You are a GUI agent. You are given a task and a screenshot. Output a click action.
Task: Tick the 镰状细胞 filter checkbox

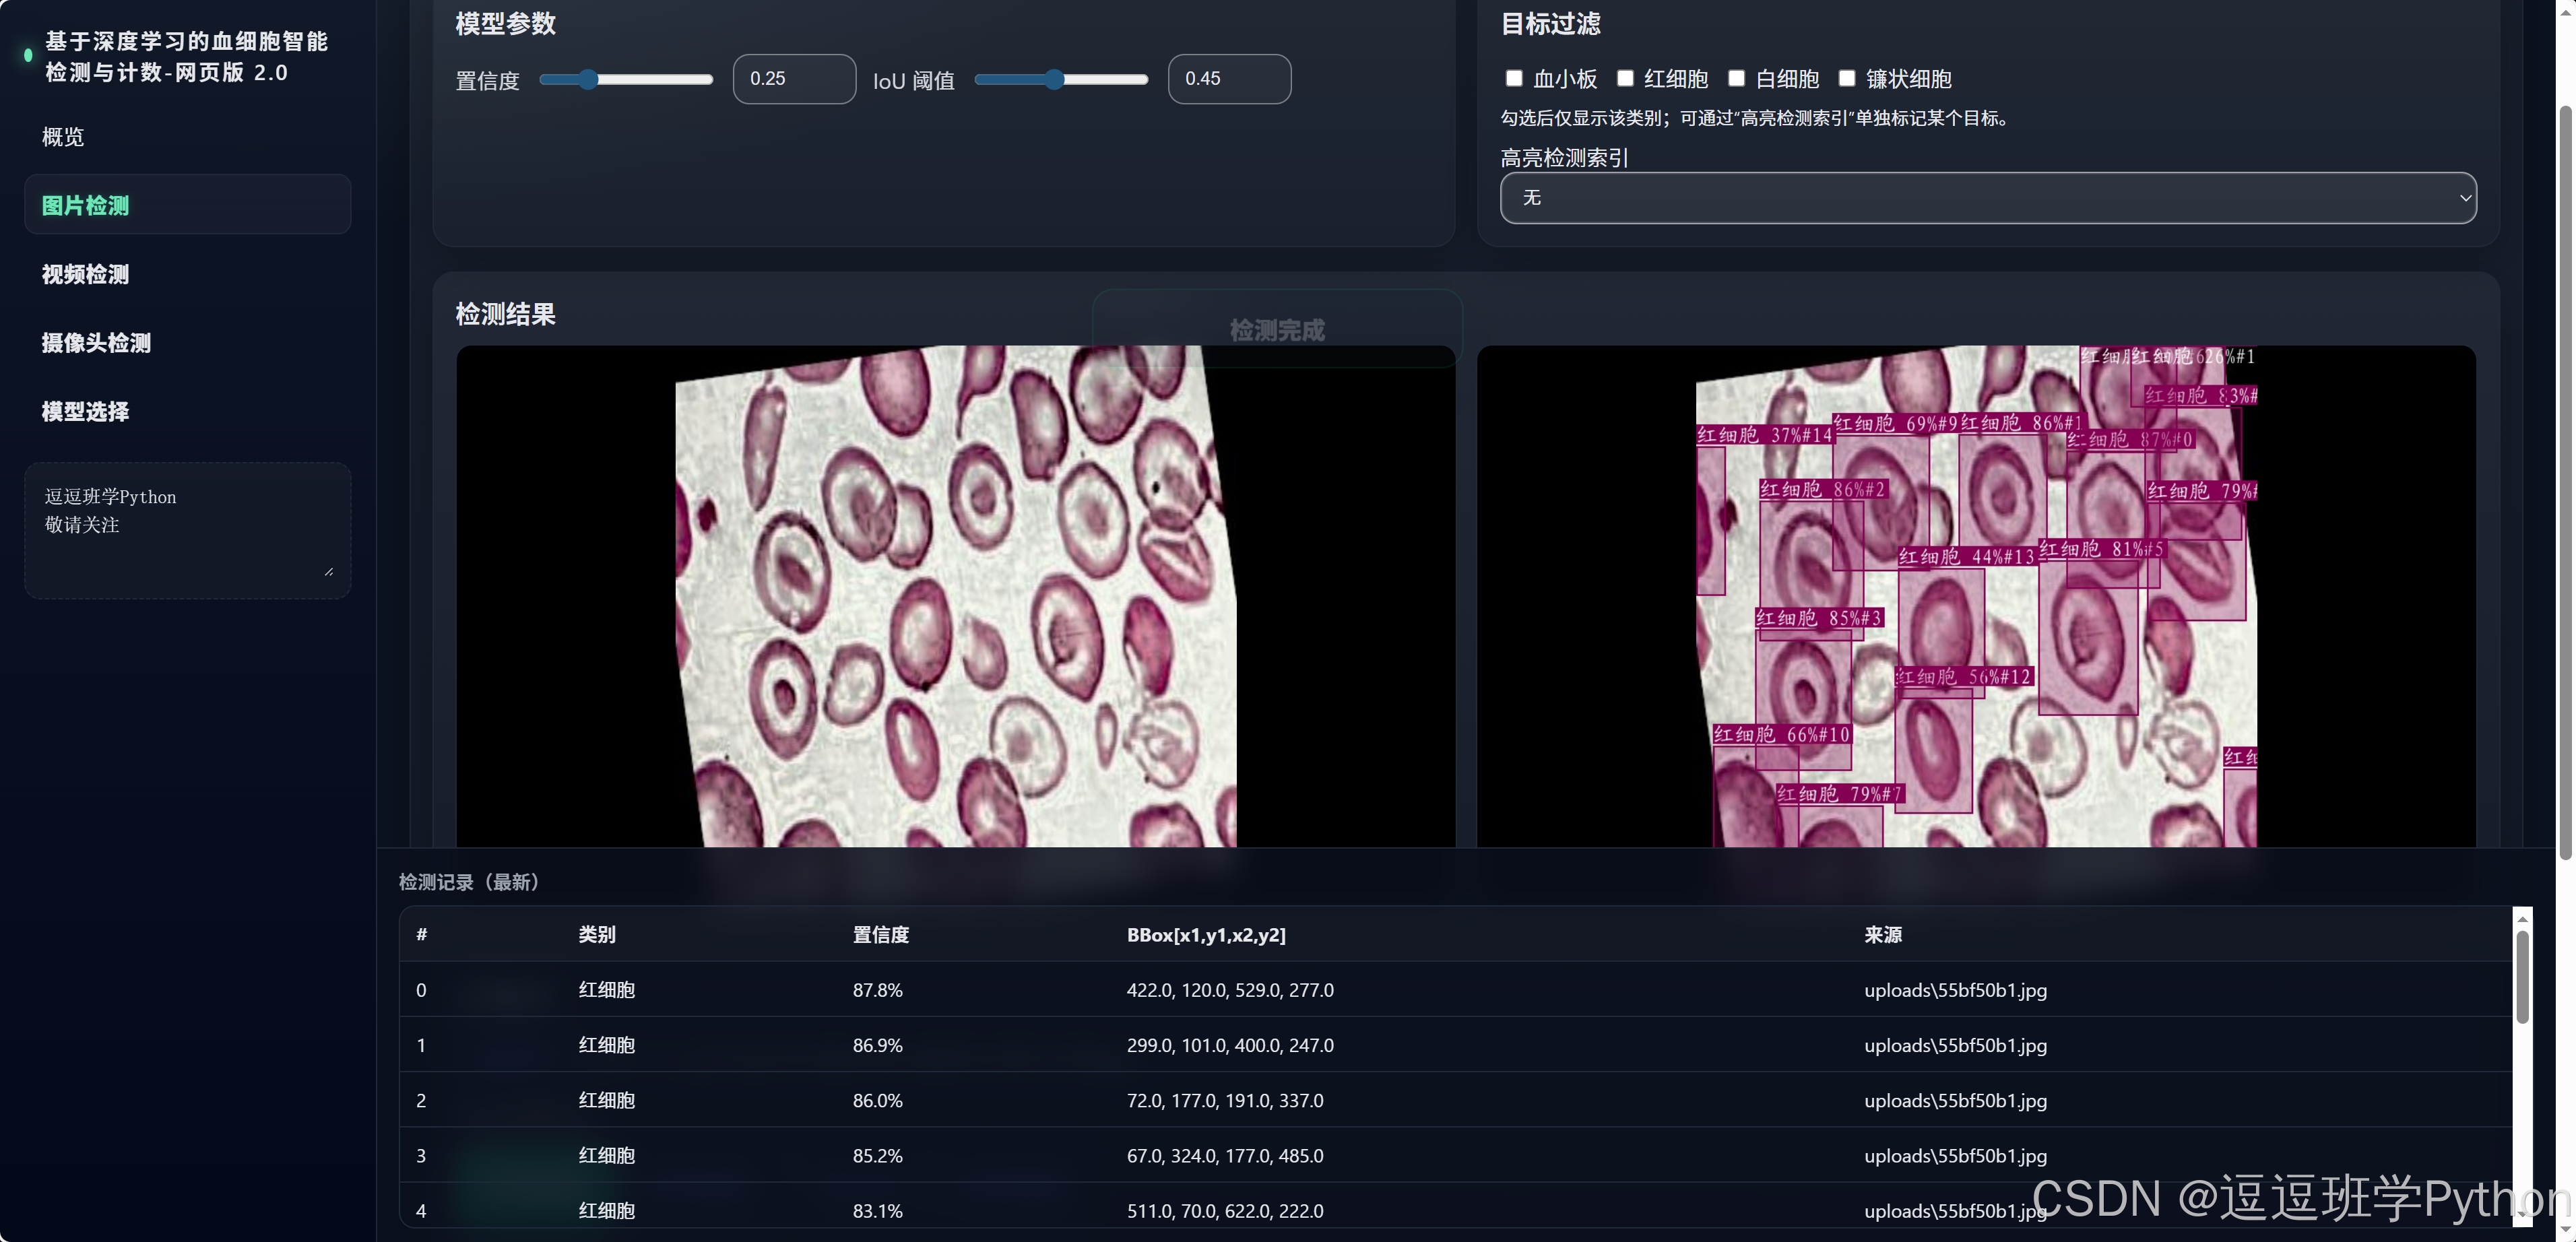(x=1847, y=78)
